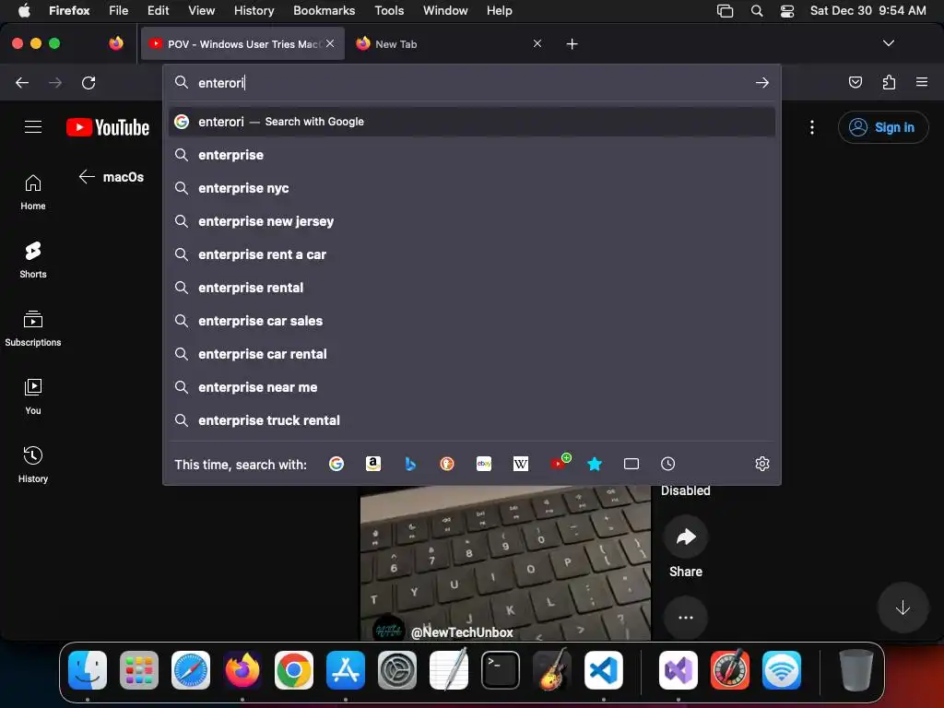The width and height of the screenshot is (944, 708).
Task: Close the New Tab tab
Action: [x=537, y=43]
